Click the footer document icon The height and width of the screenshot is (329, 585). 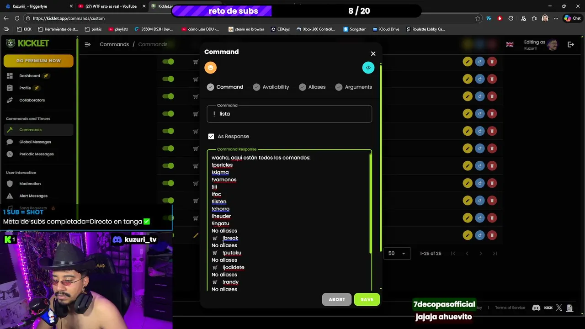569,308
